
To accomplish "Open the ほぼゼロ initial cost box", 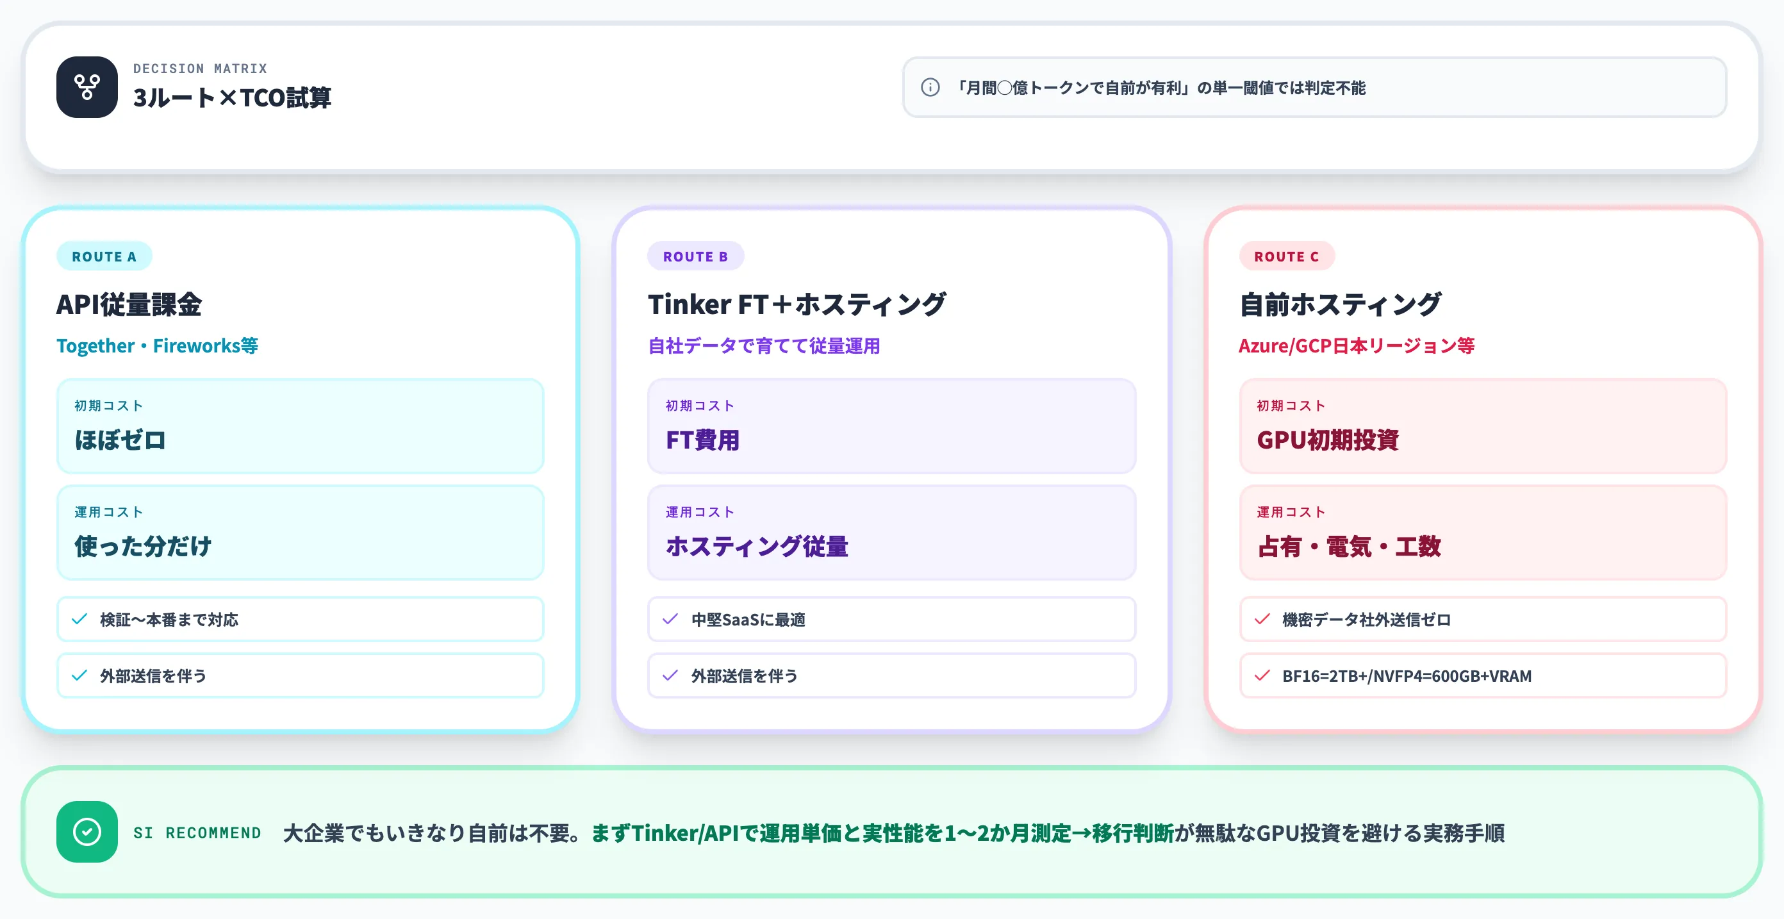I will (x=300, y=426).
